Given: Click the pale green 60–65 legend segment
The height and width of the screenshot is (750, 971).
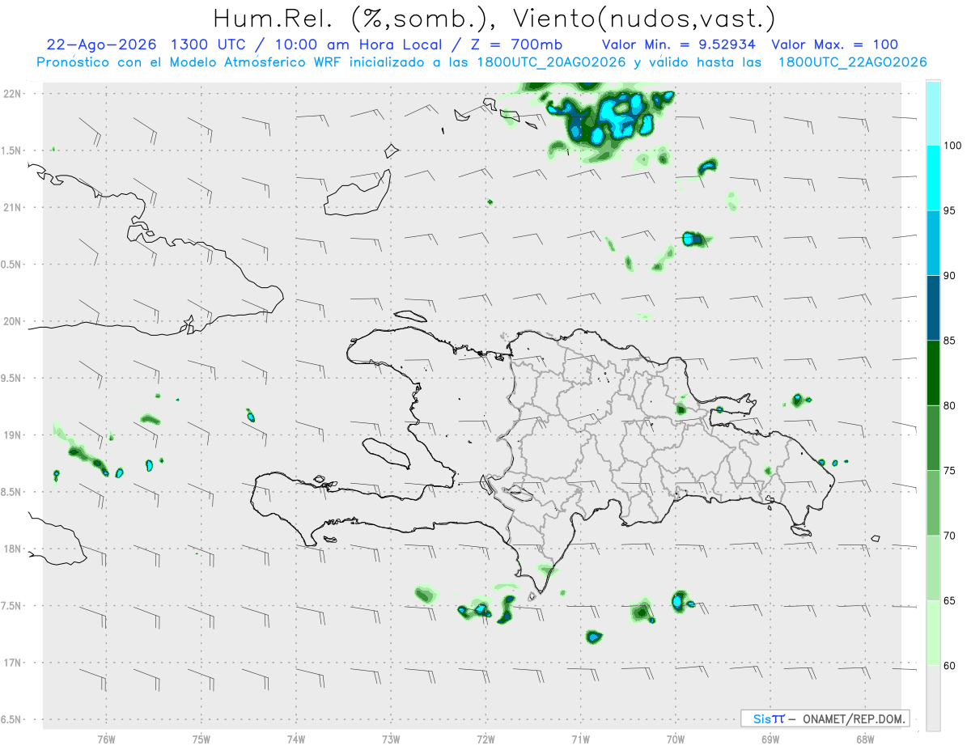Looking at the screenshot, I should pos(933,633).
